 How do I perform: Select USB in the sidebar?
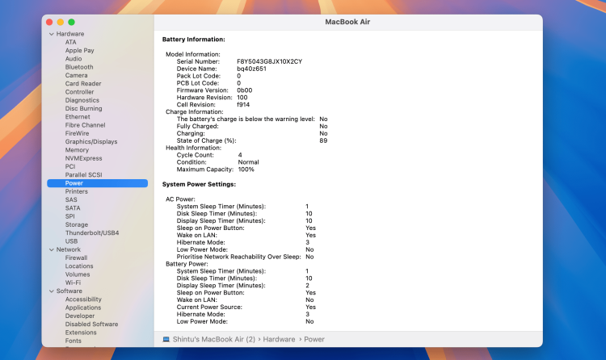coord(71,241)
